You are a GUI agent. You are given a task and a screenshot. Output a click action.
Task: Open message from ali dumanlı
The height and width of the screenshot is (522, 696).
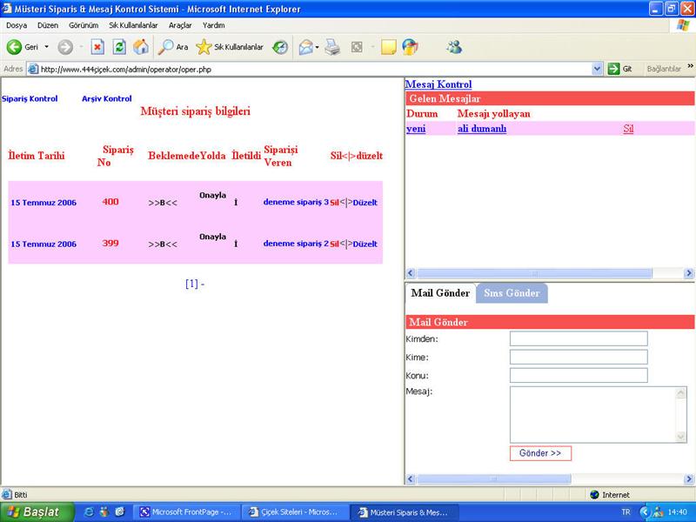tap(482, 129)
